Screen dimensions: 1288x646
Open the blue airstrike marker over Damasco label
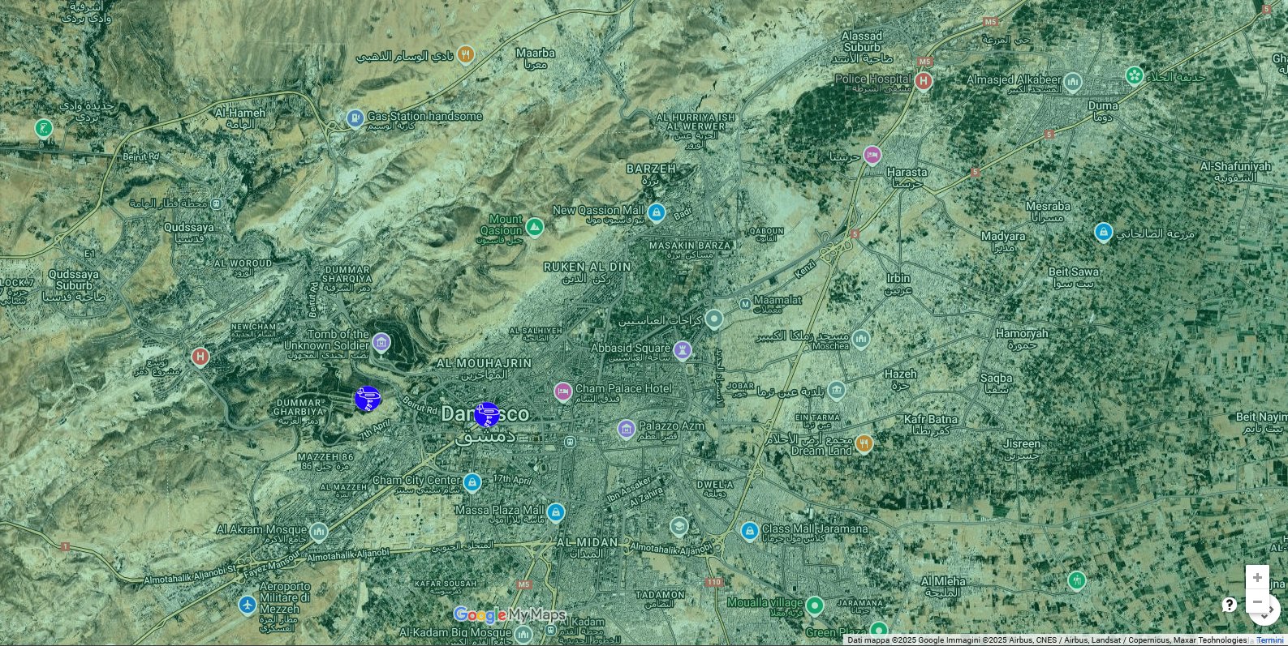(x=487, y=415)
